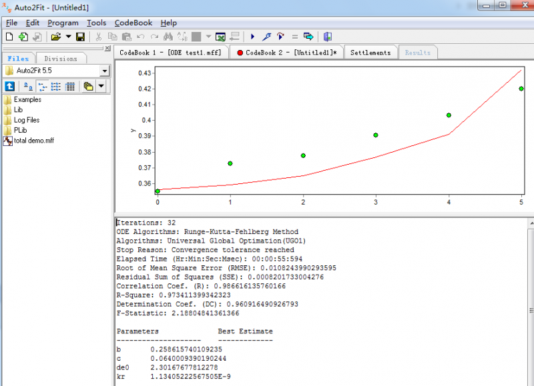Switch file panel to small icons view
Viewport: 534px width, 386px height.
[42, 86]
